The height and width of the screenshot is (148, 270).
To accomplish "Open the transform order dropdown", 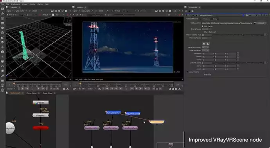I will tap(205, 47).
